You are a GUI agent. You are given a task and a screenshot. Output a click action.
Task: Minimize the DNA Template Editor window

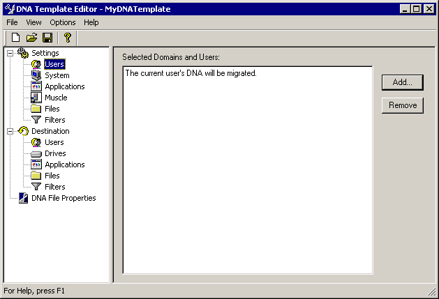[405, 9]
